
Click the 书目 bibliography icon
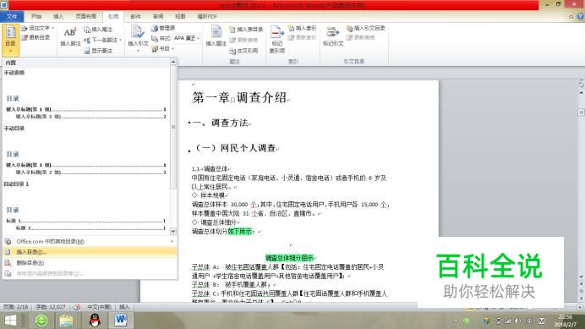(155, 48)
